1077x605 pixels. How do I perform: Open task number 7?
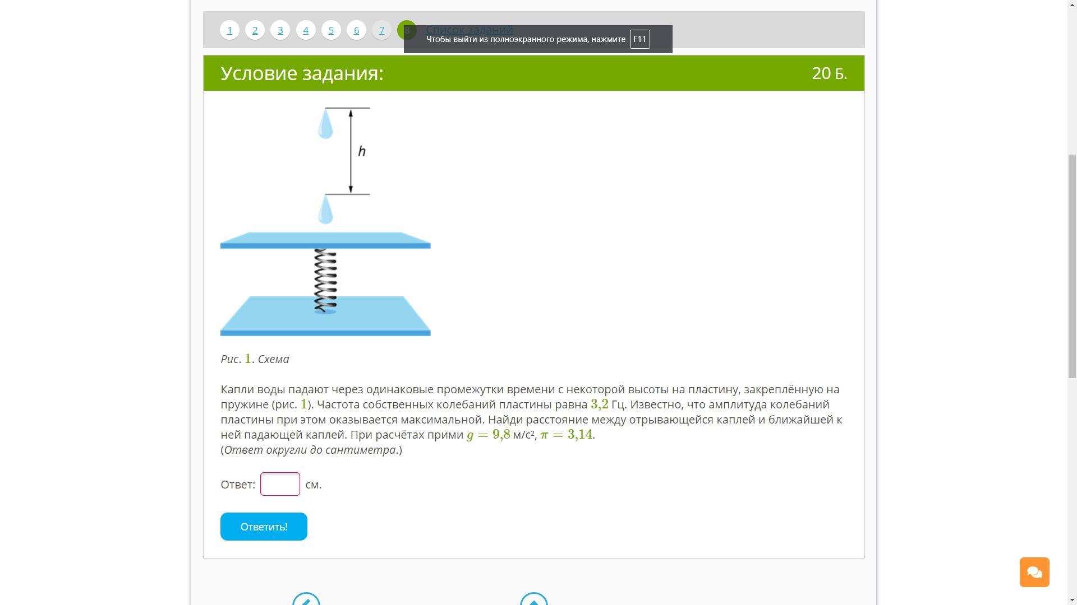381,30
